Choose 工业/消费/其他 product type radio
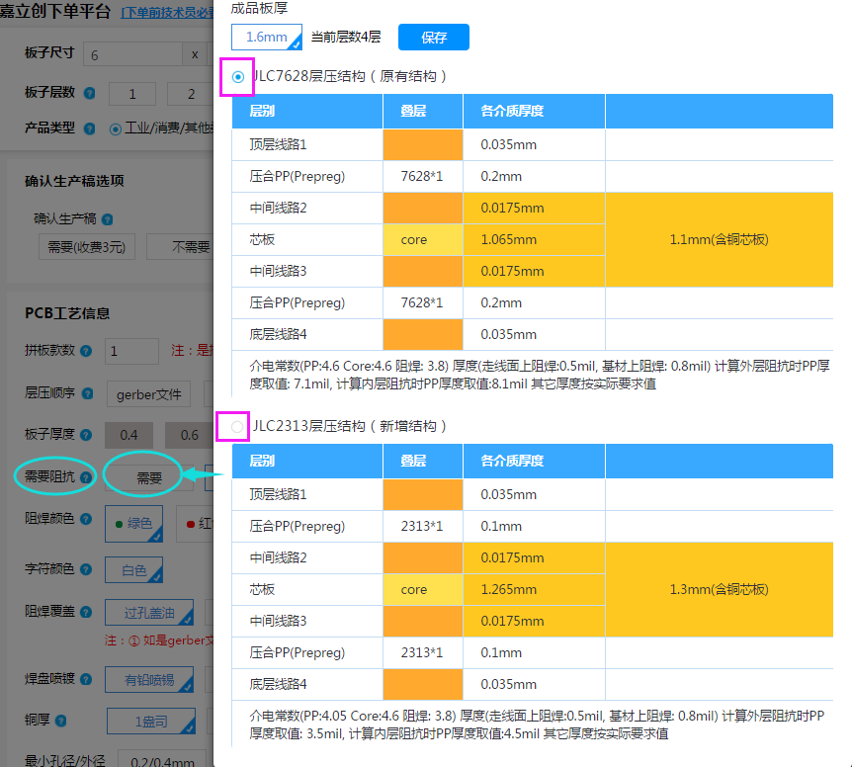Image resolution: width=852 pixels, height=767 pixels. point(116,128)
